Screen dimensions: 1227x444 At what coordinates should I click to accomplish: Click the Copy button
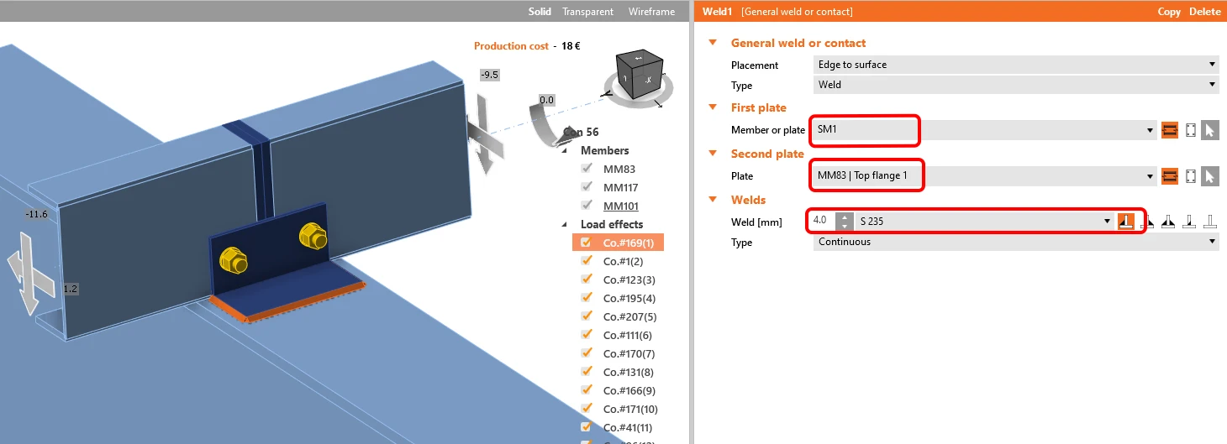click(1169, 12)
